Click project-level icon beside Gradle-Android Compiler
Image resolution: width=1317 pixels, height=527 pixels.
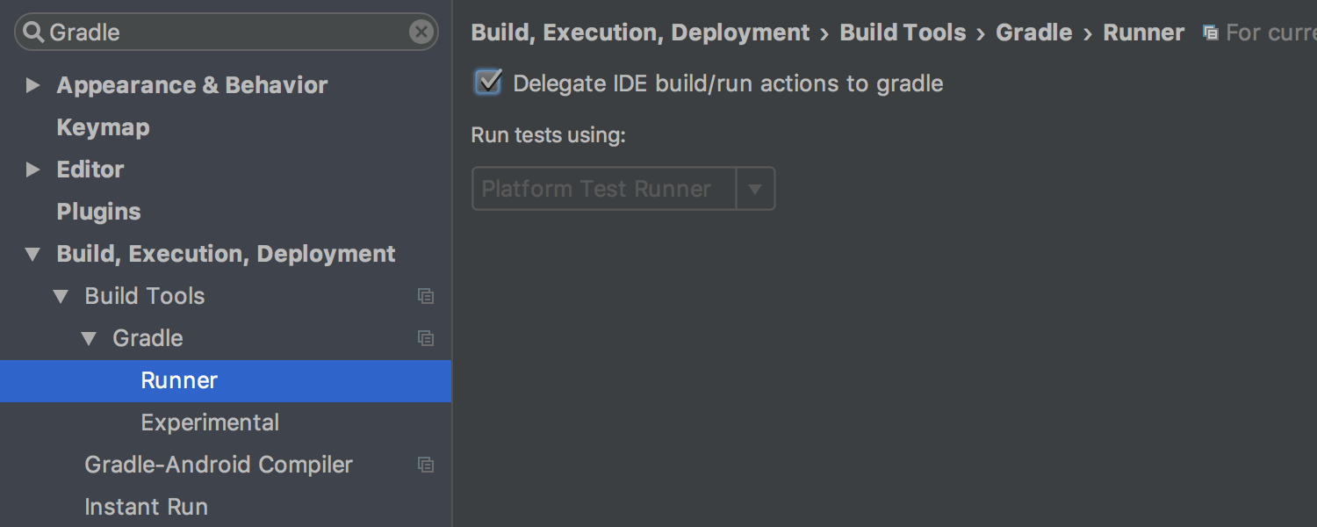(426, 465)
